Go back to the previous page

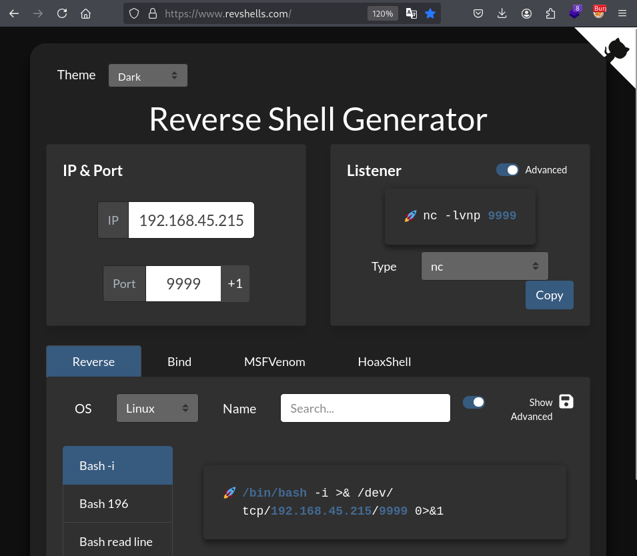click(x=14, y=13)
